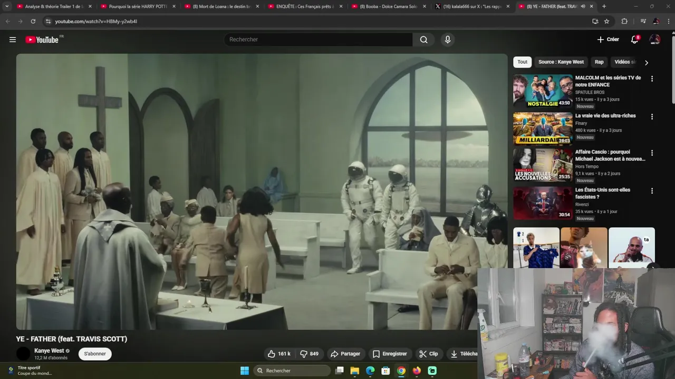Viewport: 675px width, 379px height.
Task: Dislike the video with 849 thumbs-down
Action: pos(310,354)
